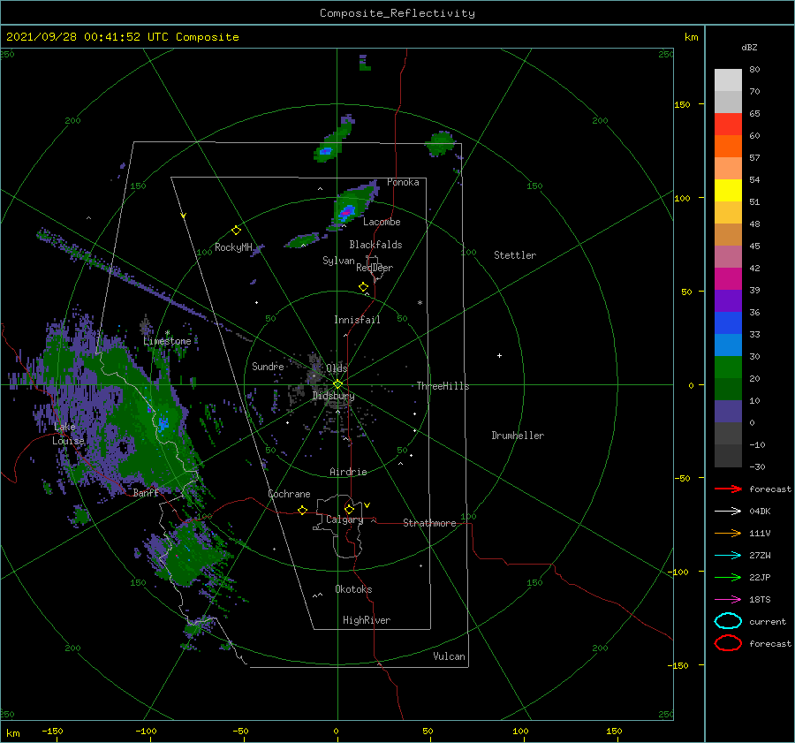Click the Lacombe city label
This screenshot has width=795, height=743.
click(x=382, y=222)
